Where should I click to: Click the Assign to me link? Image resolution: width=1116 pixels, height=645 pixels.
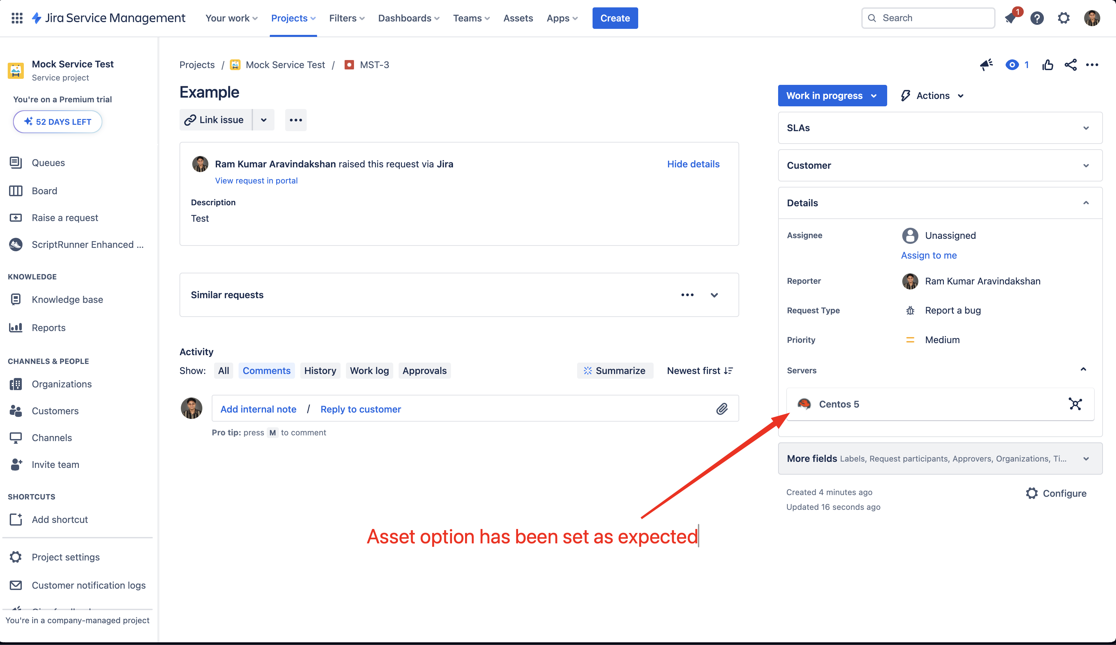(x=929, y=255)
